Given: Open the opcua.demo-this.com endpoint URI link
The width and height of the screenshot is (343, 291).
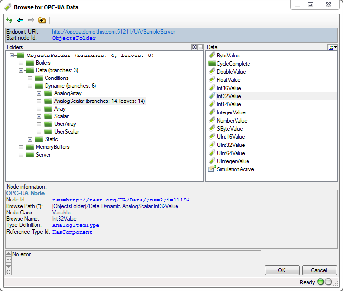Looking at the screenshot, I should point(113,32).
